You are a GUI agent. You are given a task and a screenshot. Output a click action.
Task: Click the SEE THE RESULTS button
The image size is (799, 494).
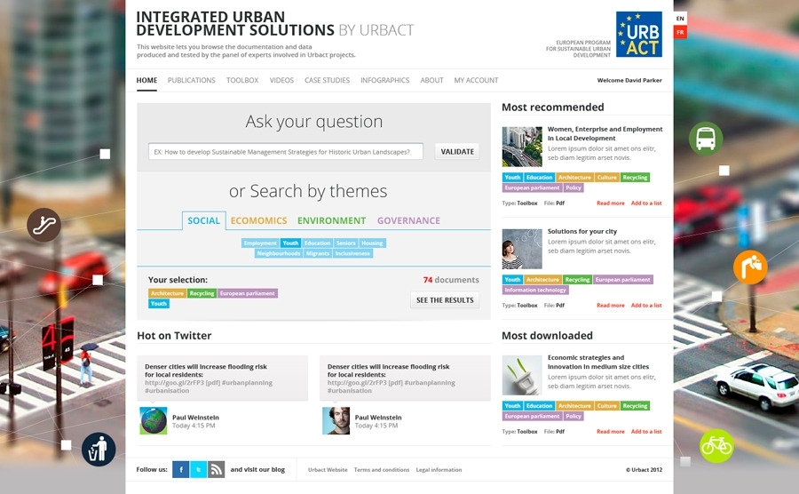[445, 299]
